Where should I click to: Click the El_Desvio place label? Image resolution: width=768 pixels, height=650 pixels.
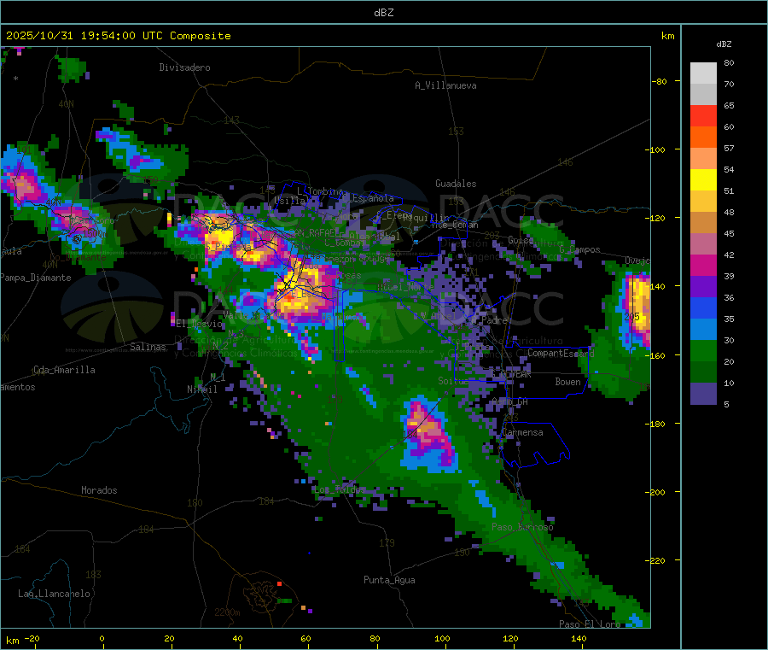(200, 324)
